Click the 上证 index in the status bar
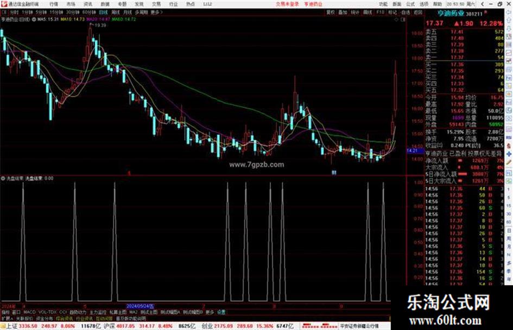Image resolution: width=513 pixels, height=330 pixels. tap(12, 326)
